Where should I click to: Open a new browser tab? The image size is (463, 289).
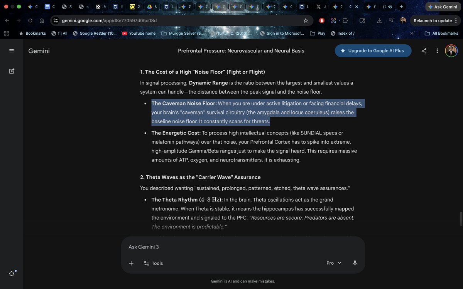[x=402, y=7]
